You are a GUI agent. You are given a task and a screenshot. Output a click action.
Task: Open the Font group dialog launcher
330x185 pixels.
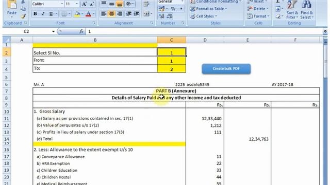tap(94, 23)
